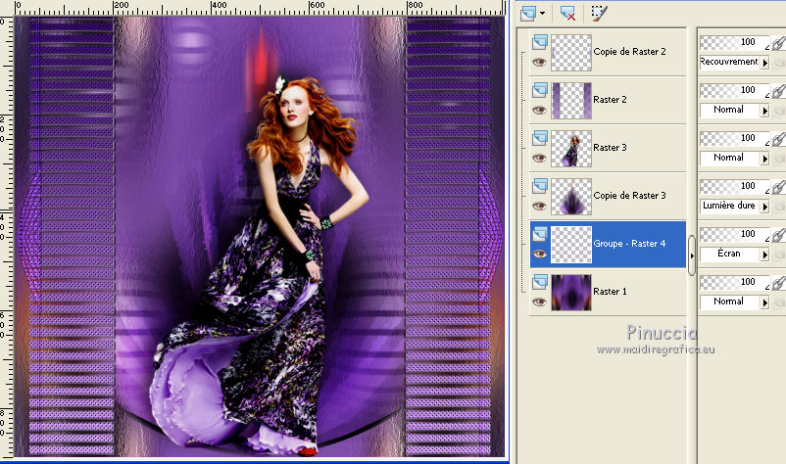The height and width of the screenshot is (464, 786).
Task: Click the layers panel splitter handle arrow
Action: (x=692, y=255)
